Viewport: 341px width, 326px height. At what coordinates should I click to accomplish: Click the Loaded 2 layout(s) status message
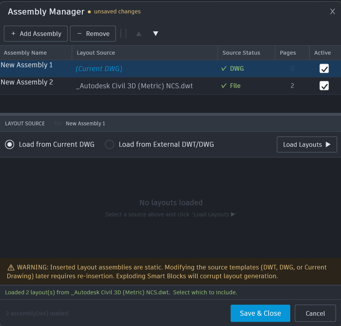coord(121,292)
